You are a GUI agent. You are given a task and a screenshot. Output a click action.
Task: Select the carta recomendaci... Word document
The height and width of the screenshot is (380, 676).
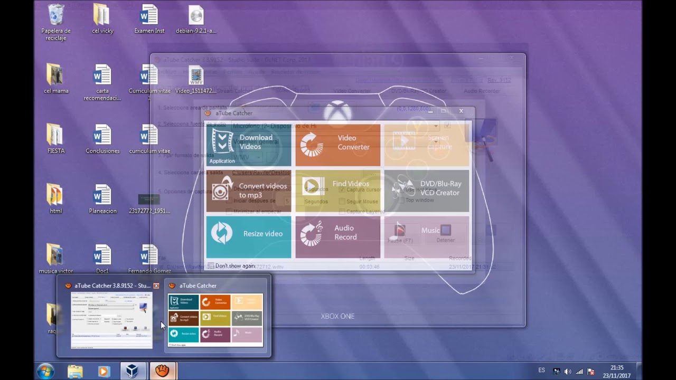point(102,83)
